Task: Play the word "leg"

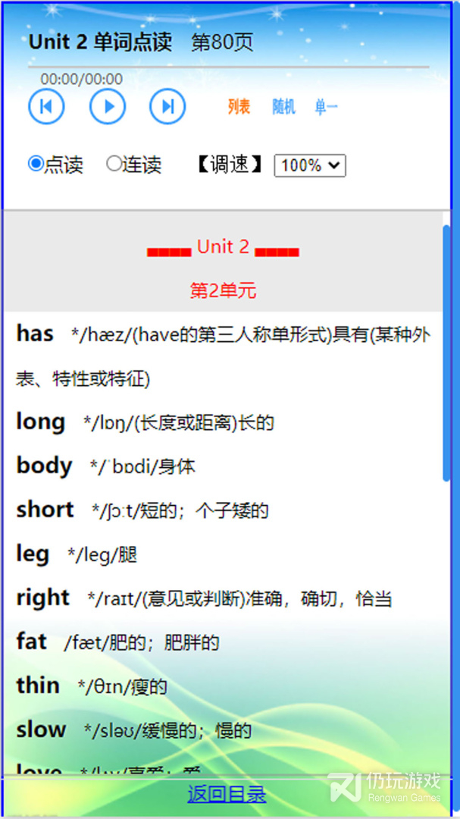Action: tap(33, 554)
